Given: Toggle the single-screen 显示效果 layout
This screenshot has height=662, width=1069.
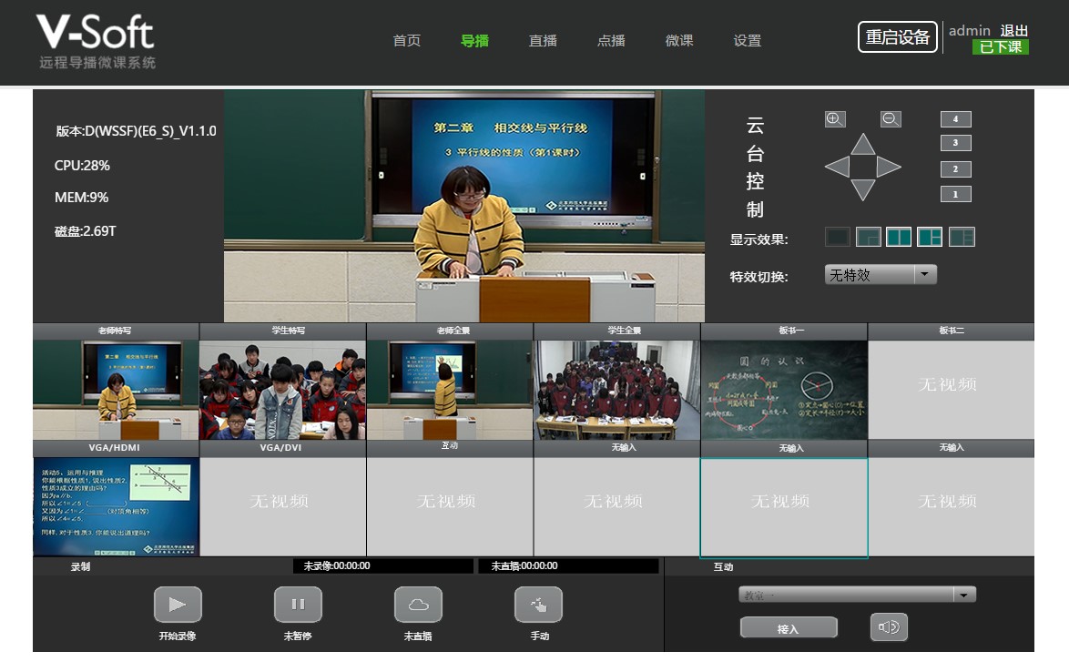Looking at the screenshot, I should tap(837, 237).
